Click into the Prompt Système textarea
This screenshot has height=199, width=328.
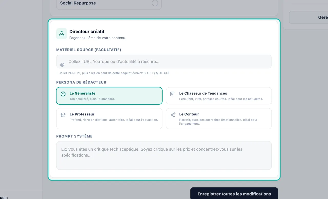164,155
